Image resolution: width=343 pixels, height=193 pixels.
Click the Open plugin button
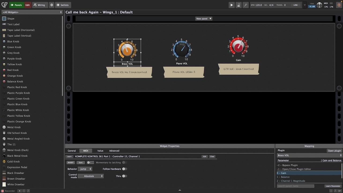tap(334, 151)
